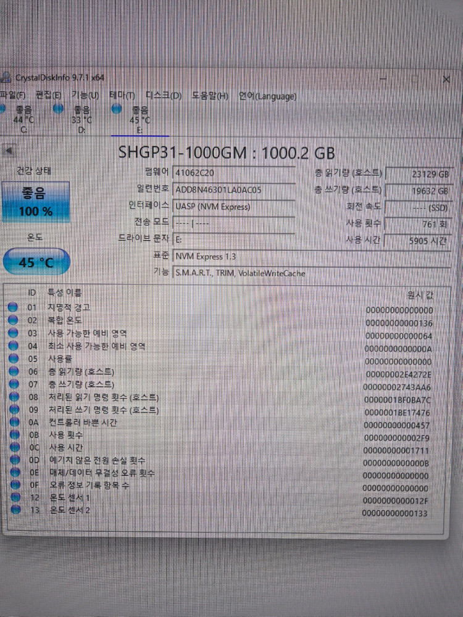Click the rotation rate value ---- (SSD)

tap(418, 208)
